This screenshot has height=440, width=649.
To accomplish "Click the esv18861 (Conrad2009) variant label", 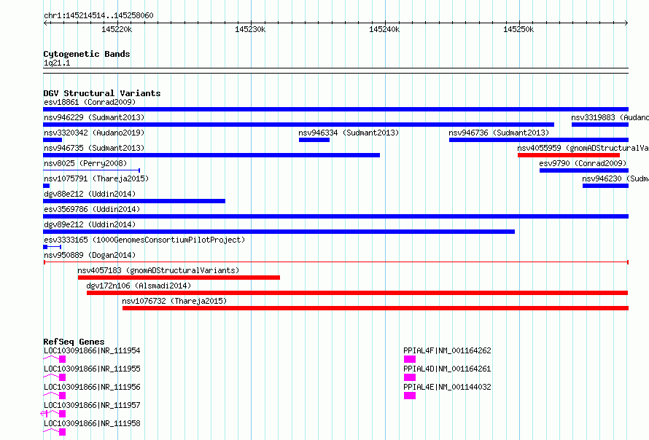I will coord(90,102).
